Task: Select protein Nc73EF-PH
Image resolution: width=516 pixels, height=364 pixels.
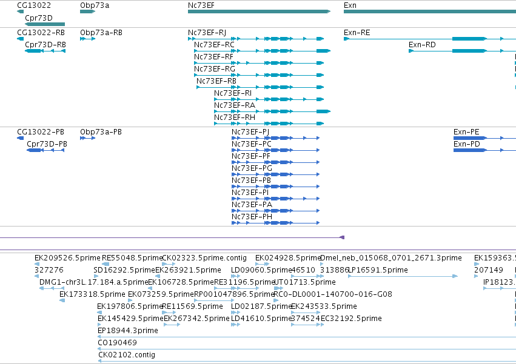Action: click(252, 217)
